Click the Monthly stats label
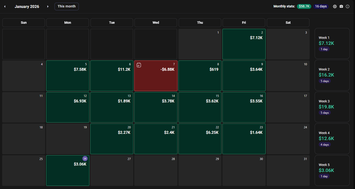The image size is (355, 189). click(x=284, y=6)
